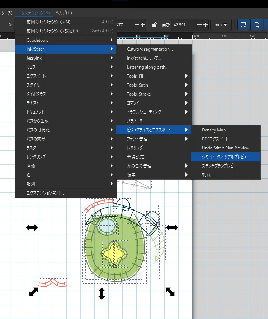Click the bottom-left diagonal scale handle
This screenshot has height=319, width=268.
pos(33,292)
